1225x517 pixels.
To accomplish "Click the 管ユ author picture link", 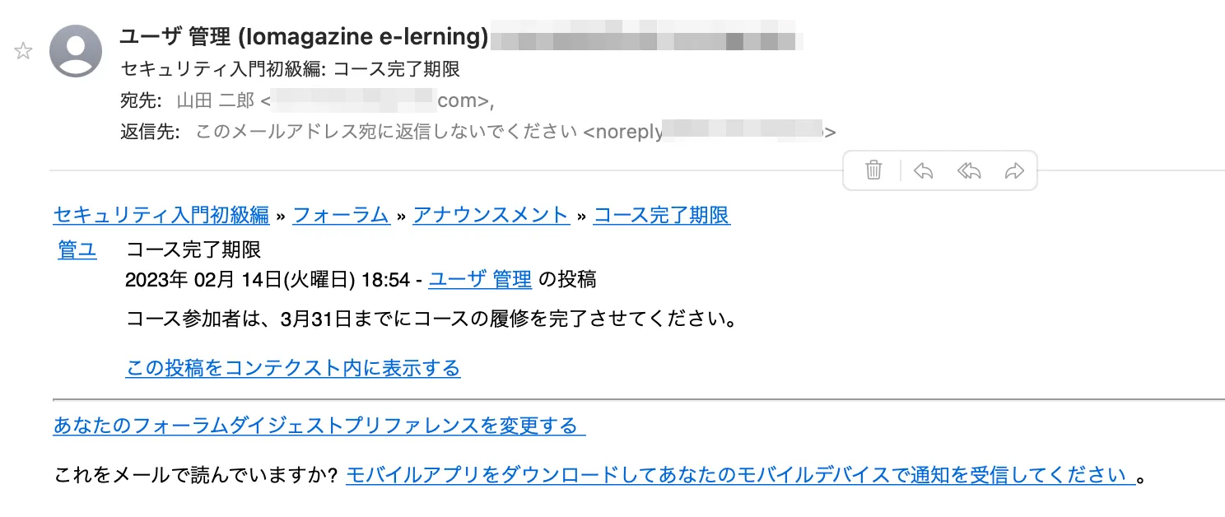I will point(77,249).
